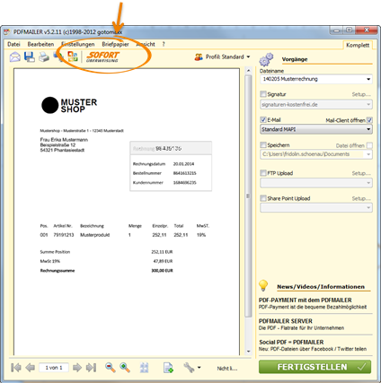The image size is (381, 383).
Task: Click the gears icon beside Vorgänge
Action: 266,59
